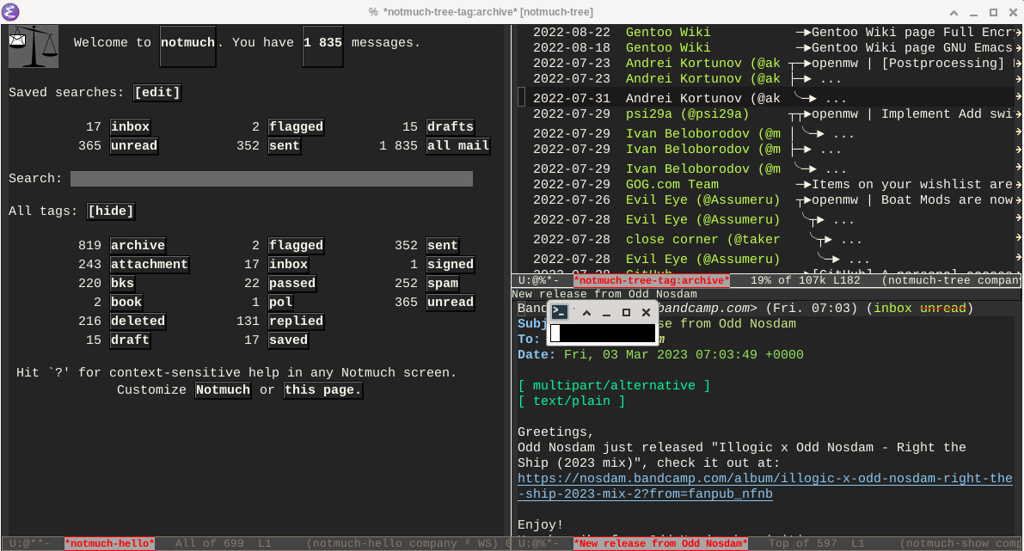Image resolution: width=1024 pixels, height=551 pixels.
Task: Open the signed tag
Action: pos(450,265)
